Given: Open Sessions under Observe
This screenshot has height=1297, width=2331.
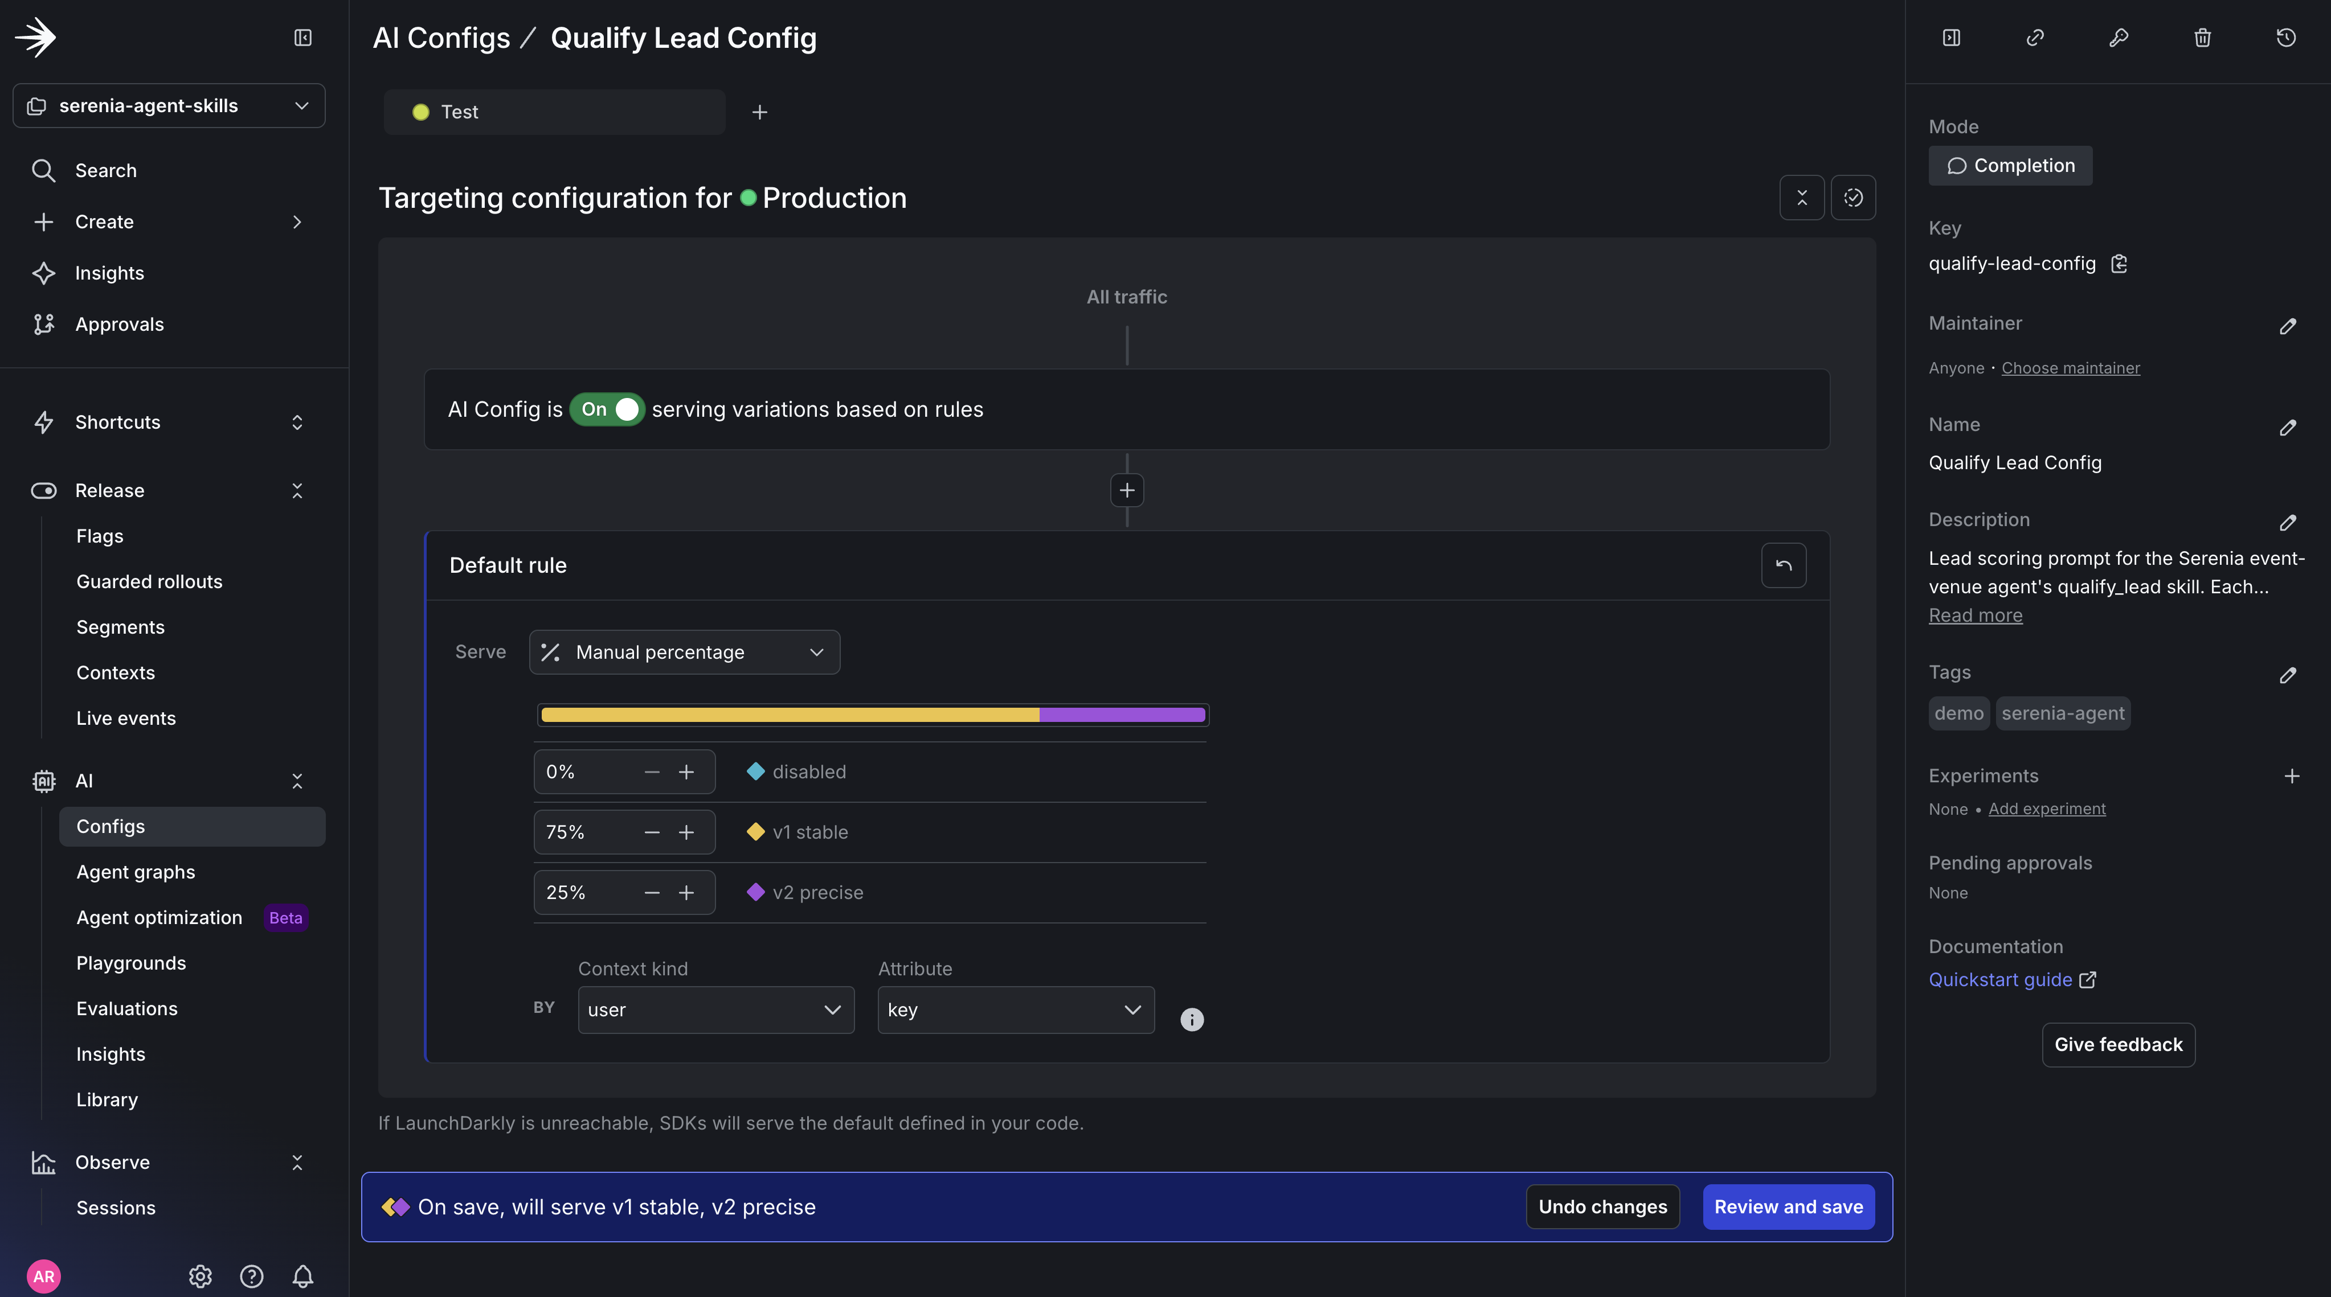Looking at the screenshot, I should [116, 1208].
